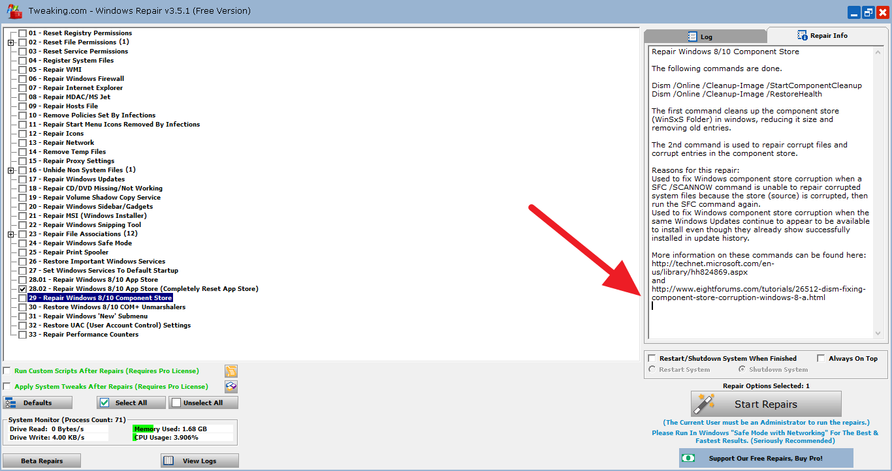Enable Run Custom Scripts After Repairs checkbox

tap(7, 371)
